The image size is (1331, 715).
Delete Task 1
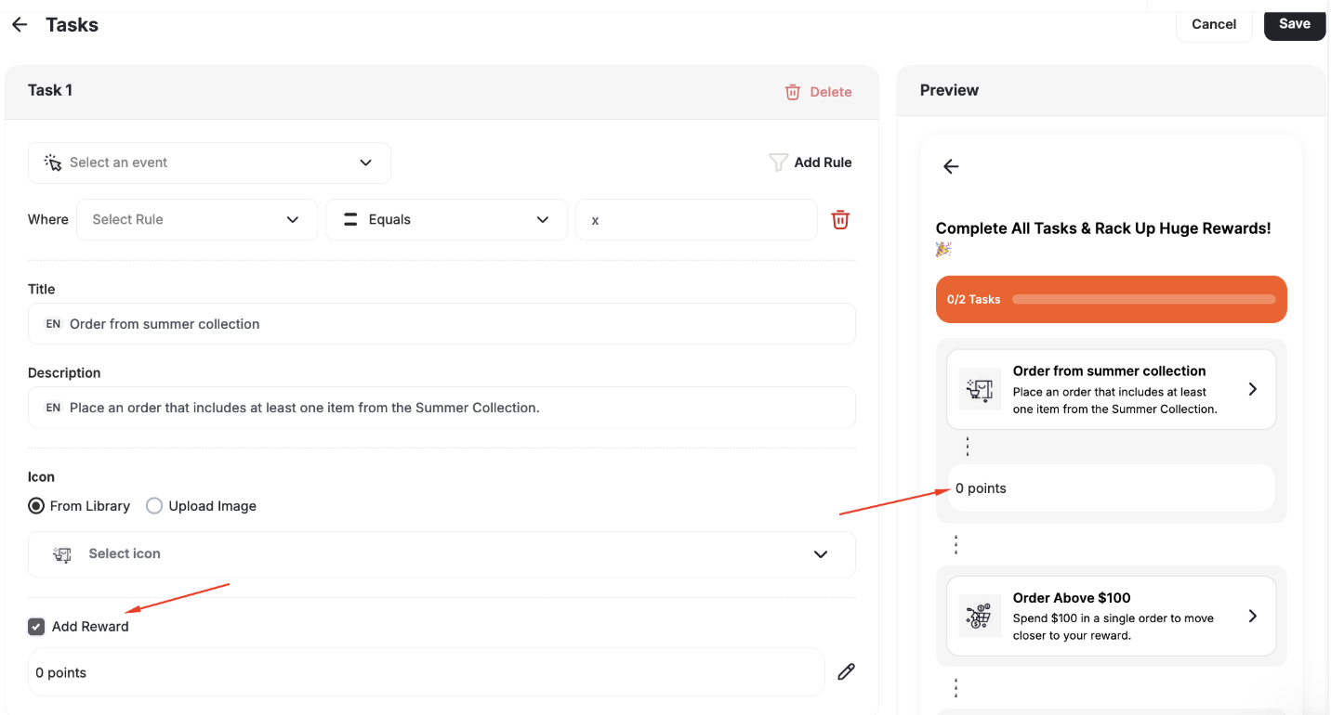click(x=818, y=92)
